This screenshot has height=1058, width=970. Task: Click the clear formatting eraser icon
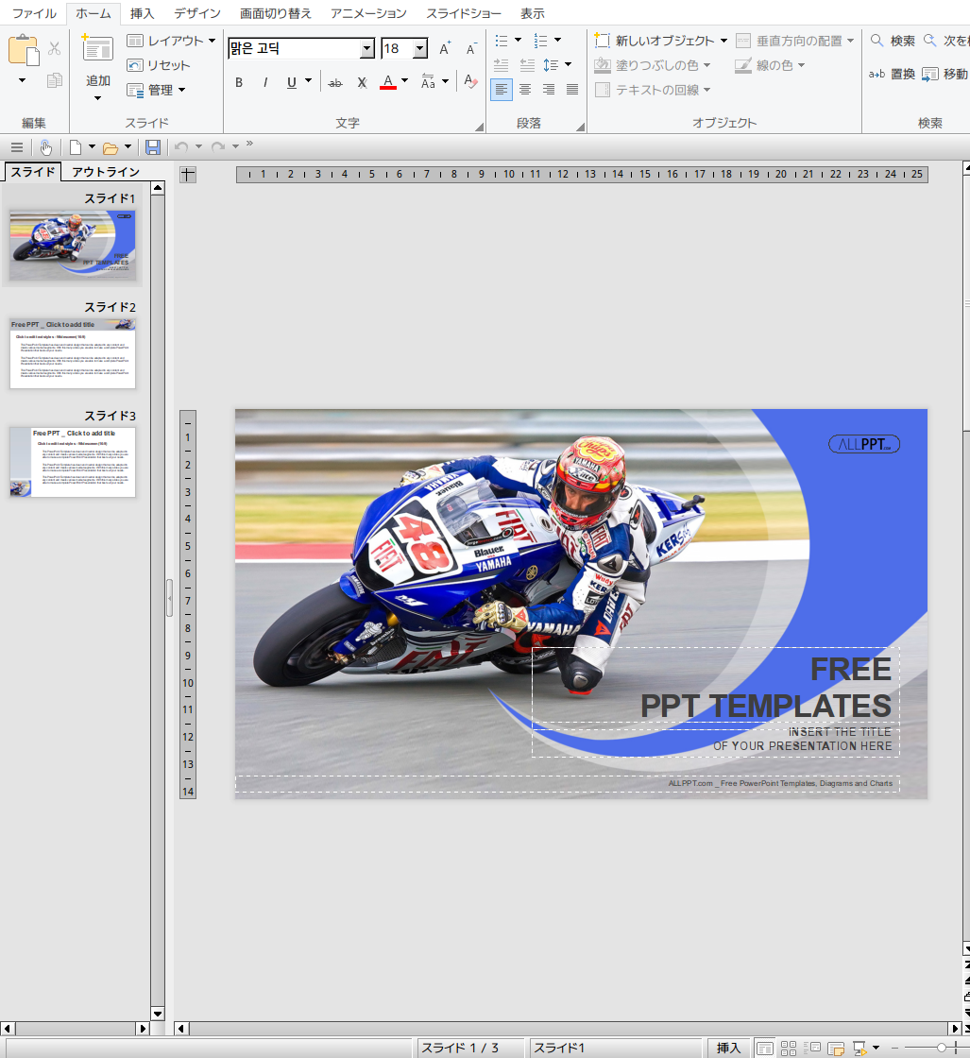471,81
